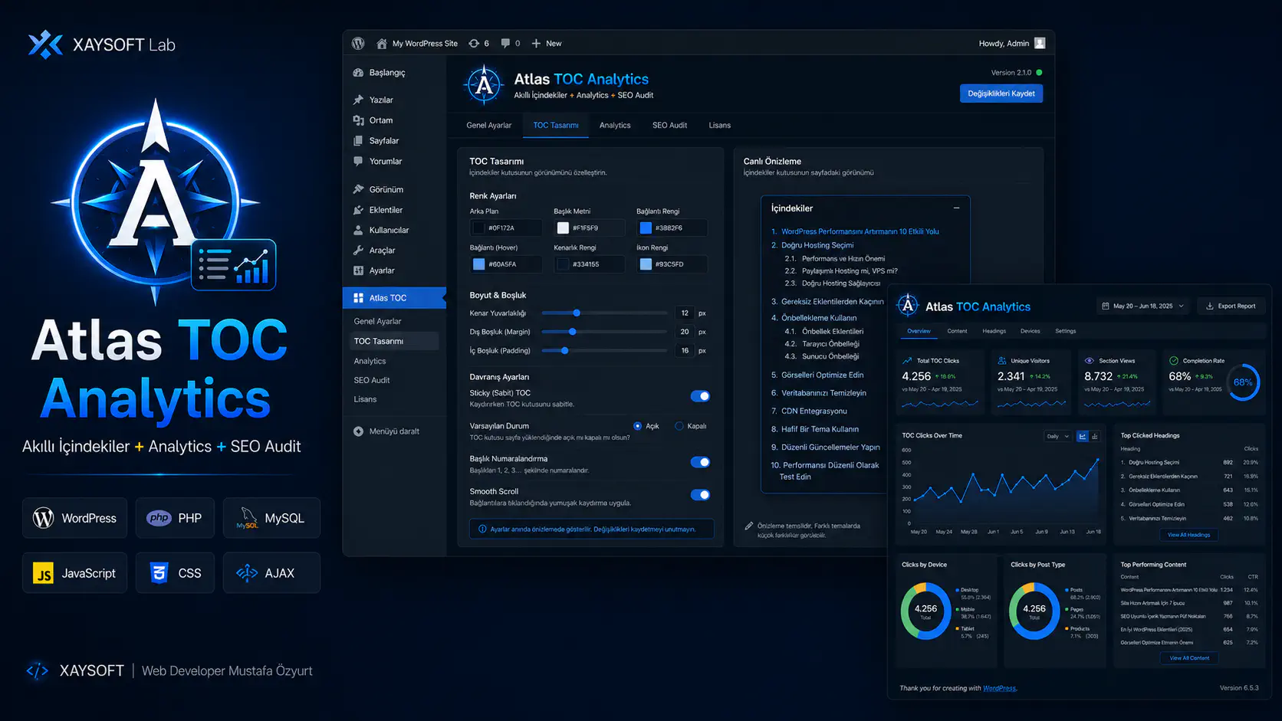The height and width of the screenshot is (721, 1282).
Task: Click the Kenar Yuvarlaklığı value field showing 12
Action: tap(685, 313)
